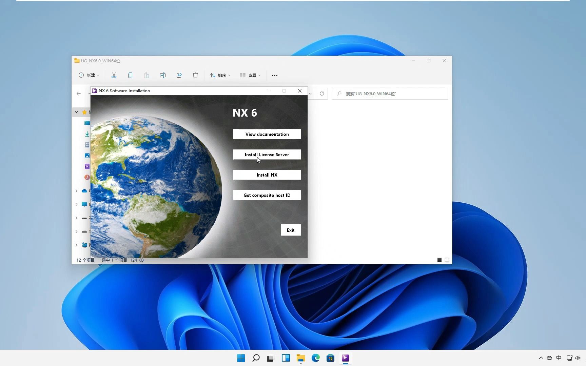
Task: Open Task View on the taskbar
Action: pos(271,358)
